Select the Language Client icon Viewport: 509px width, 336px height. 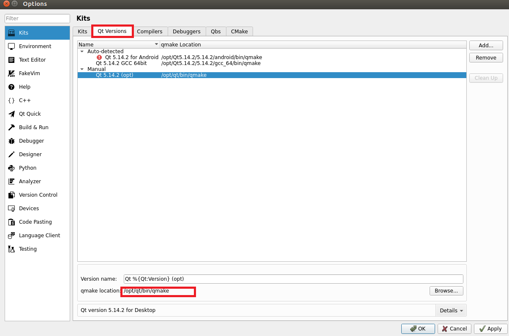click(11, 235)
